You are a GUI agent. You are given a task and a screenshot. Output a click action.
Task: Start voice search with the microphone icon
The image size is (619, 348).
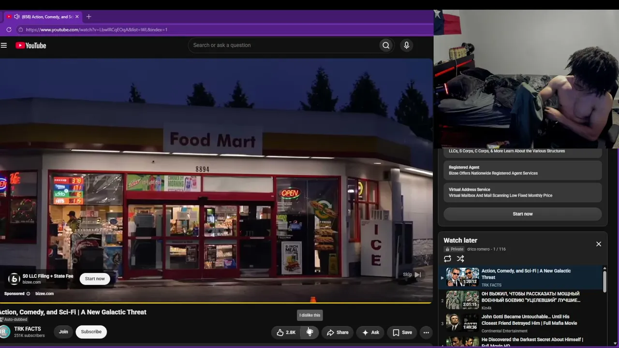(x=406, y=45)
